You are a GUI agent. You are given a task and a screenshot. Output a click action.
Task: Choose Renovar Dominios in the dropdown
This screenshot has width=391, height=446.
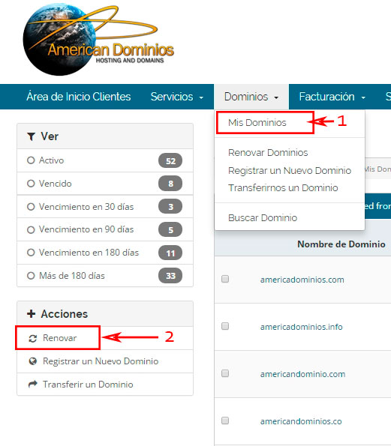point(268,153)
